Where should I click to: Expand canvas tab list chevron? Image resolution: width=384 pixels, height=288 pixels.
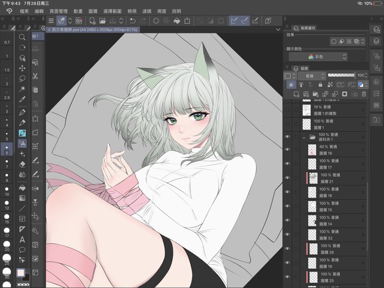coord(278,29)
